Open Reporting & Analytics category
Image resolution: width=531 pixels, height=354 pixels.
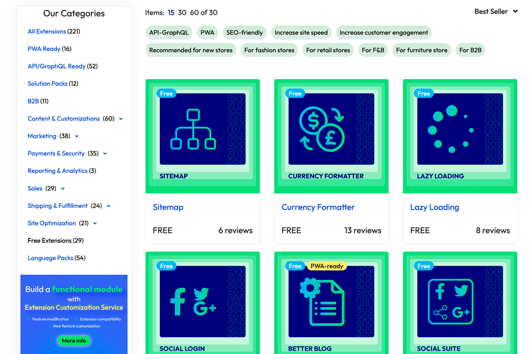[x=58, y=171]
